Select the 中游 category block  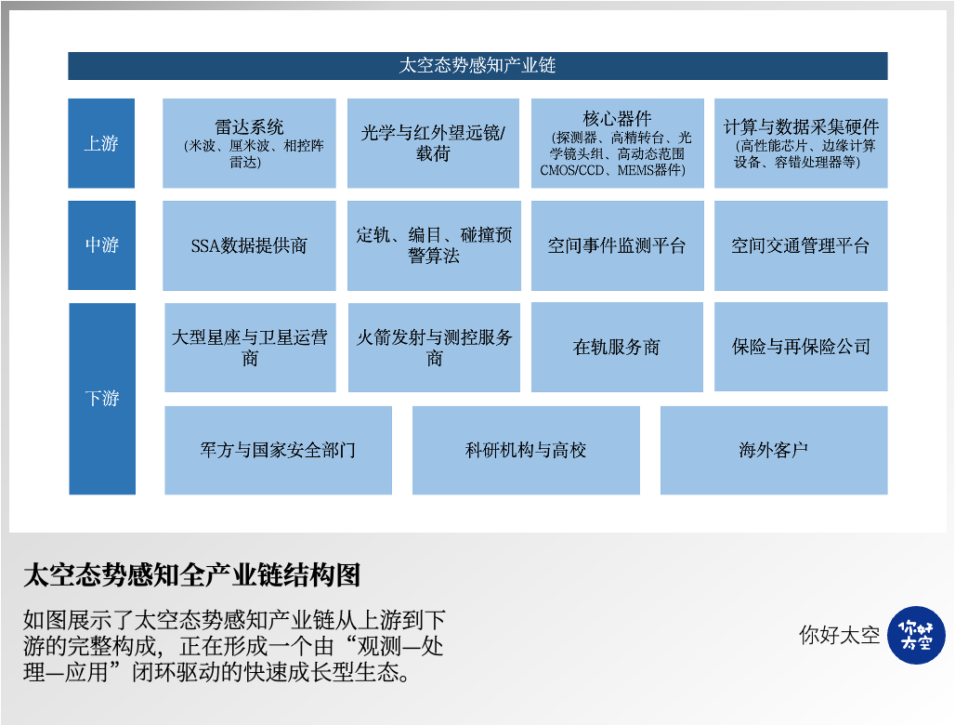click(x=101, y=245)
